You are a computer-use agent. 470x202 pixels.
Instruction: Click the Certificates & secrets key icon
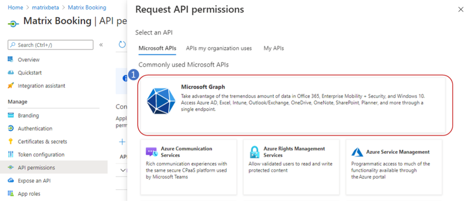pos(10,141)
